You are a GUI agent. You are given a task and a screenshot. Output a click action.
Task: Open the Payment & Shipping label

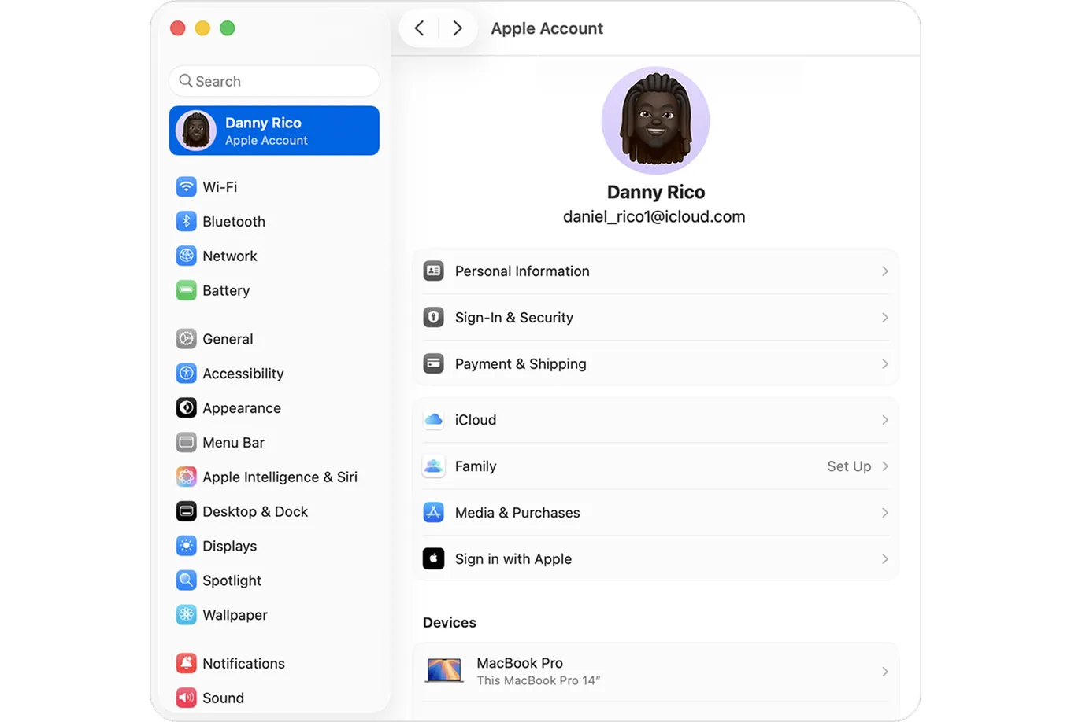[521, 363]
